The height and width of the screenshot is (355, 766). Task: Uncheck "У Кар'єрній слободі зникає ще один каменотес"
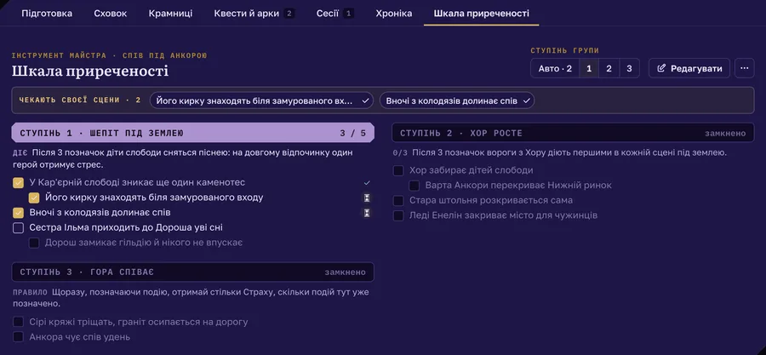pos(19,183)
